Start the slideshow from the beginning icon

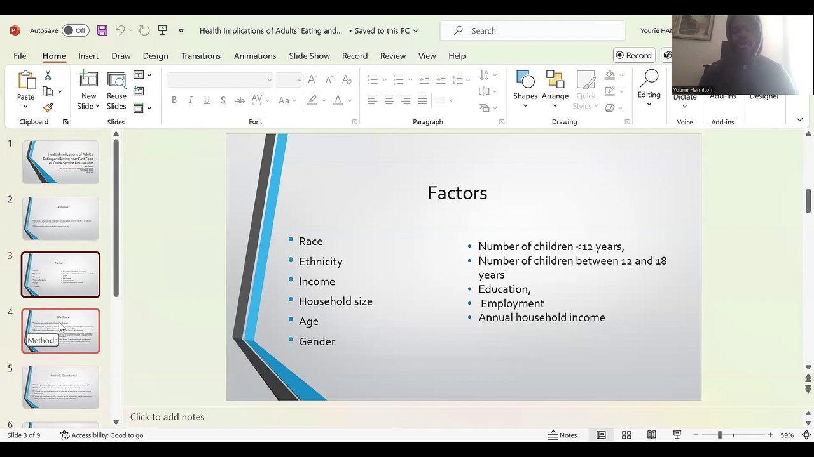(x=162, y=30)
